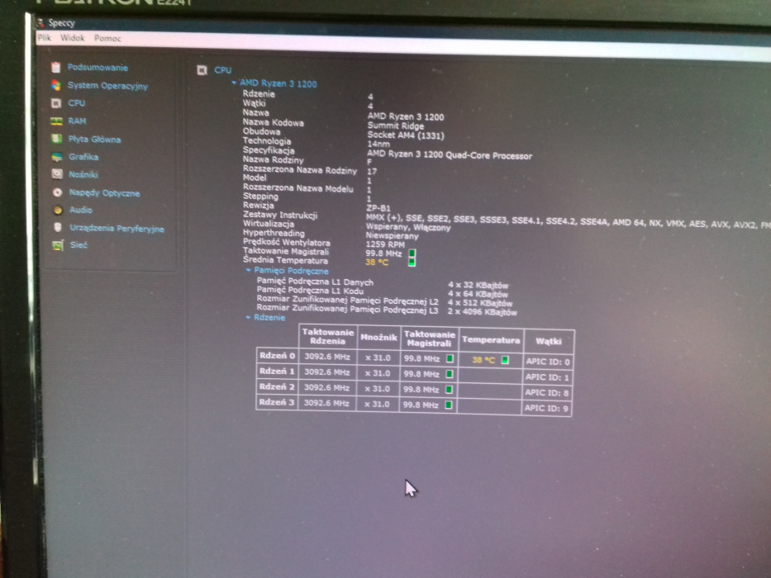Click the Taktowanie Rdzenia column header

pos(327,336)
